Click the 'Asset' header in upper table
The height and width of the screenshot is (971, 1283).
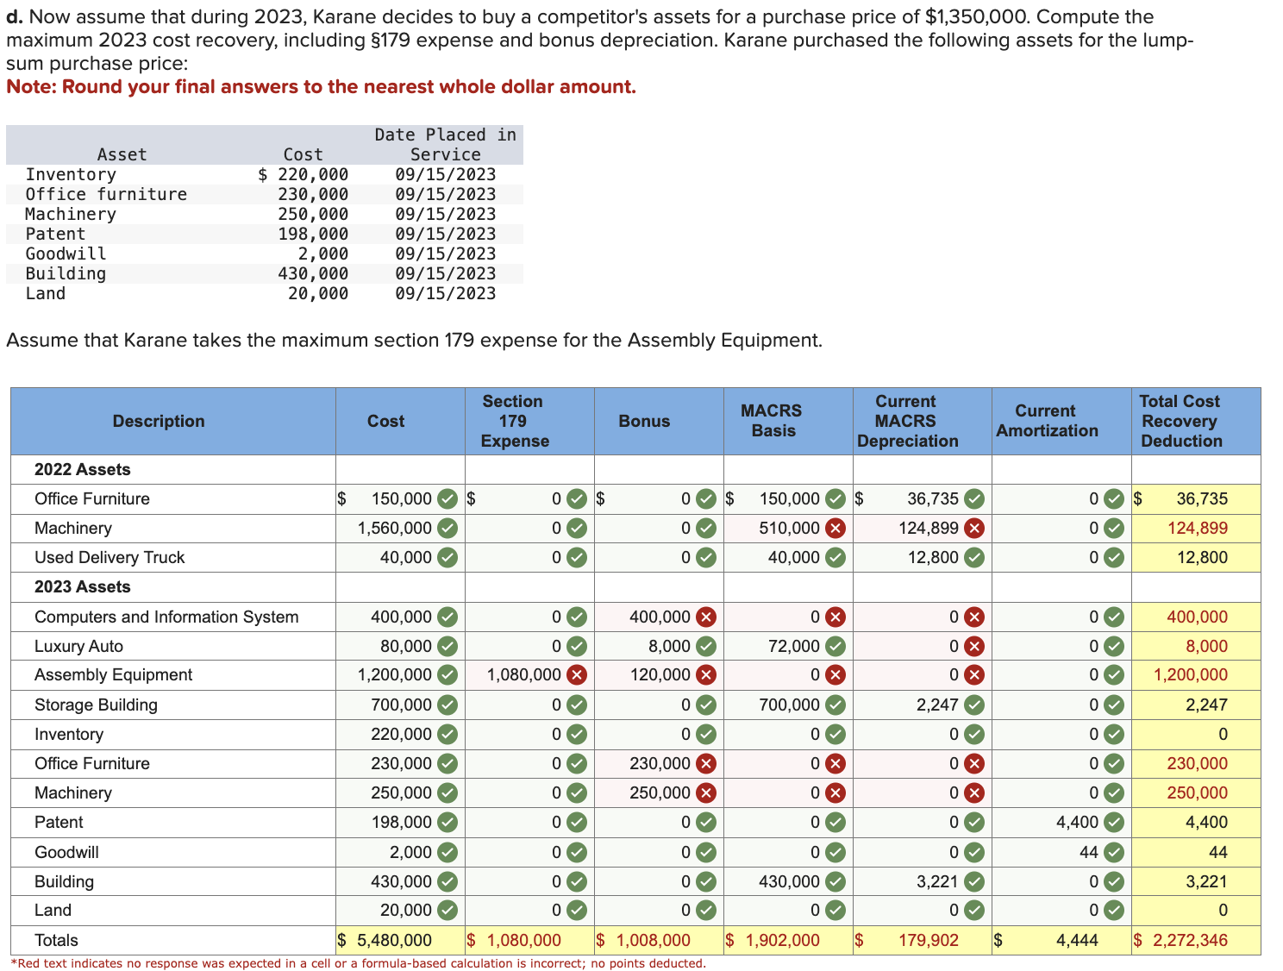(122, 154)
